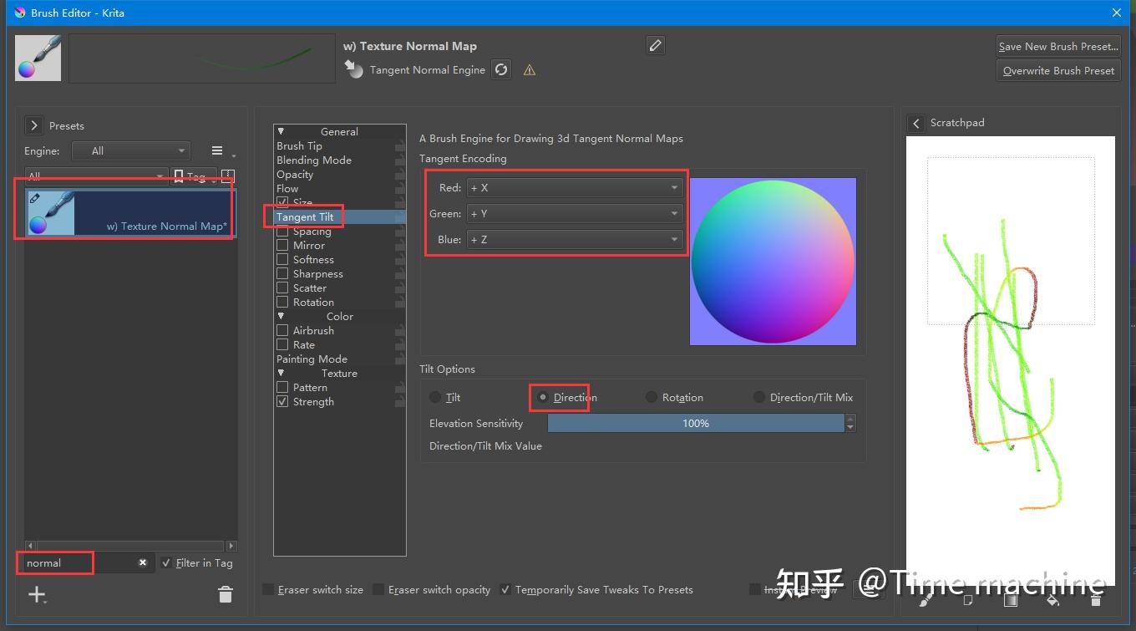Clear the normal search field
The width and height of the screenshot is (1136, 631).
click(x=143, y=562)
